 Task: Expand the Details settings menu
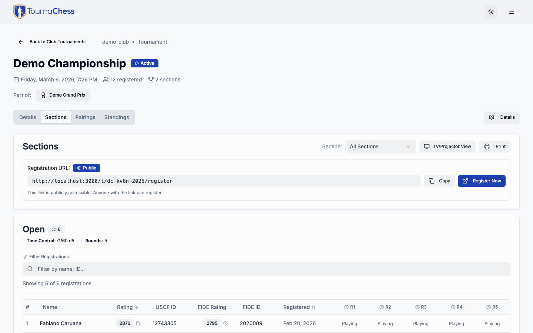tap(502, 117)
